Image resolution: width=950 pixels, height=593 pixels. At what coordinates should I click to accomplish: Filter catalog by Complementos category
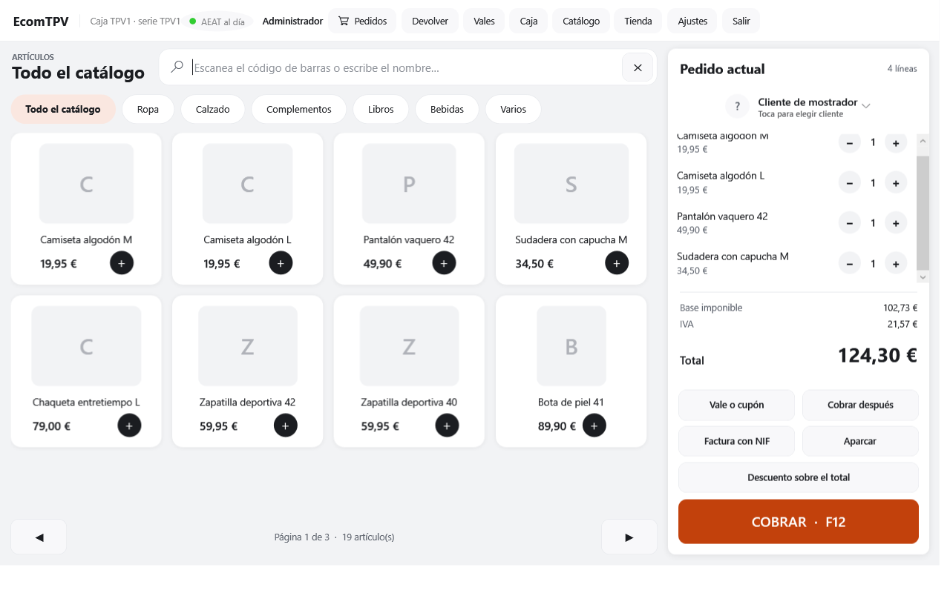299,109
